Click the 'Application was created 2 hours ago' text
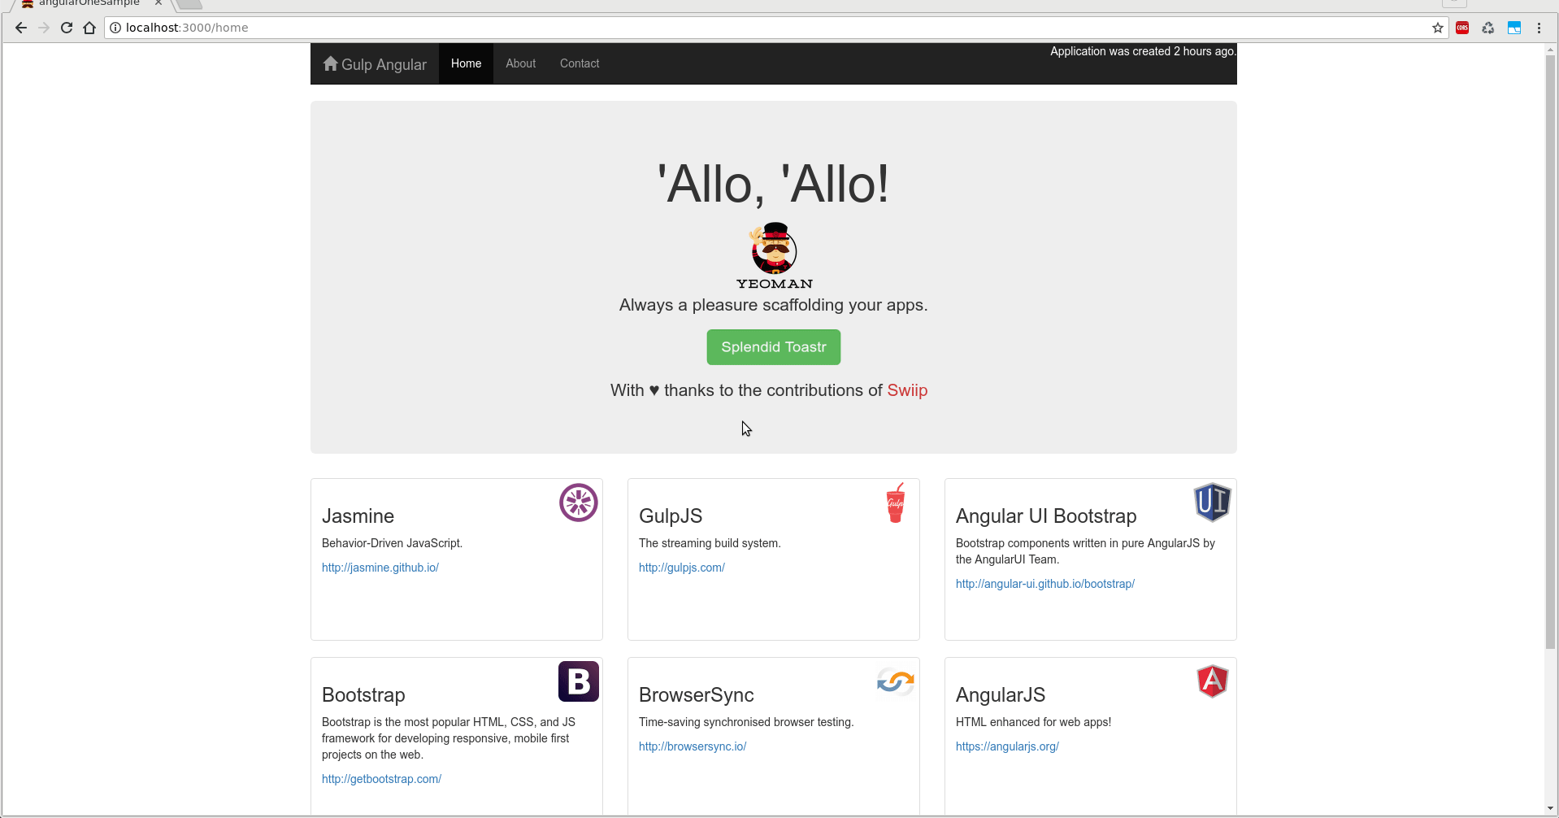Image resolution: width=1559 pixels, height=818 pixels. (x=1143, y=51)
